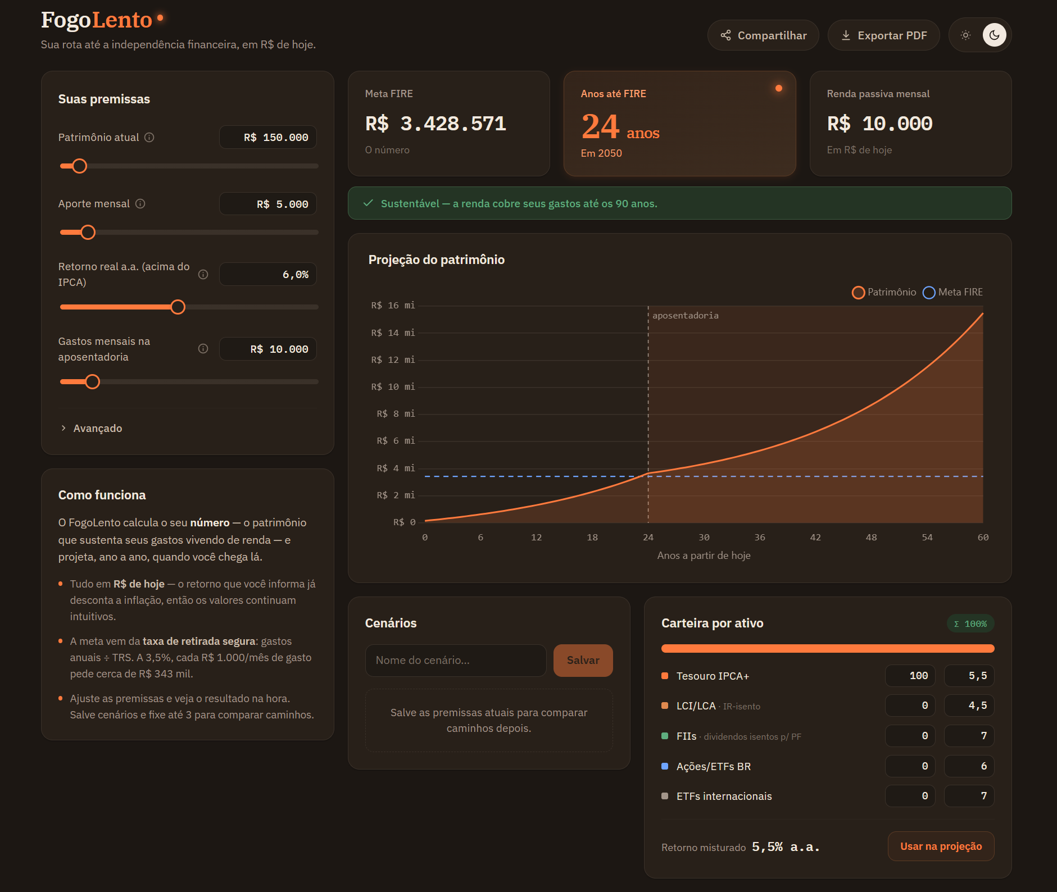Switch to light theme via sun icon

tap(966, 35)
